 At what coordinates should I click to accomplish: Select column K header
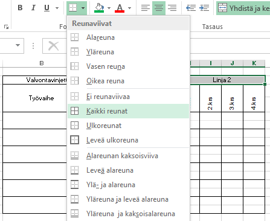(254, 63)
